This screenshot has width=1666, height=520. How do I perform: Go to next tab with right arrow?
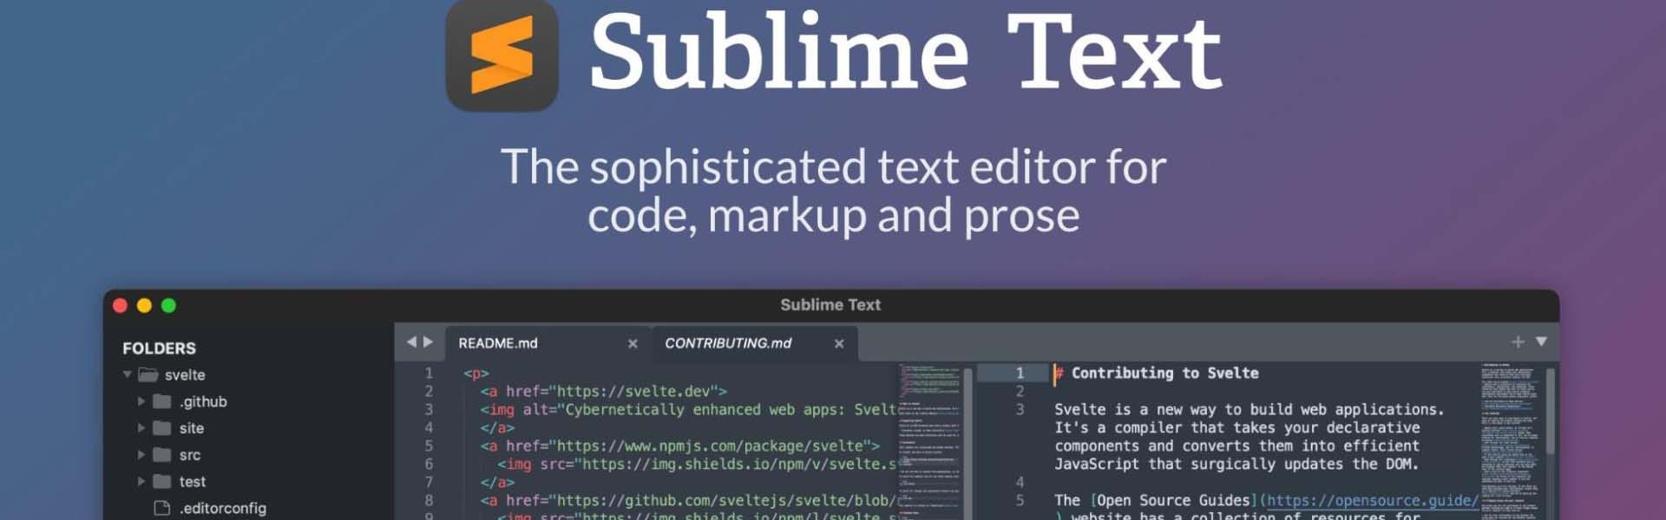click(x=428, y=342)
